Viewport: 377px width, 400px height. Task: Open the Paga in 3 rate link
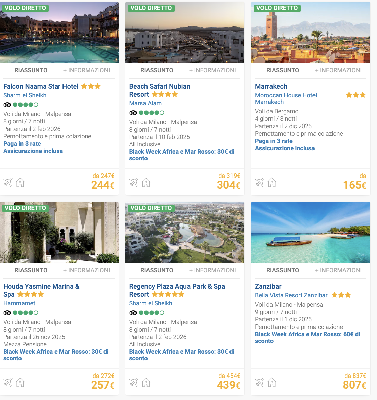tap(22, 143)
